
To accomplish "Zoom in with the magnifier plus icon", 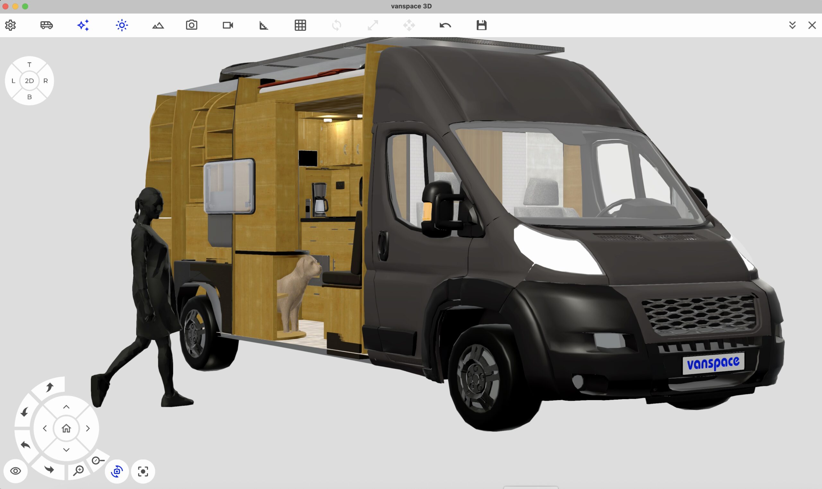I will pos(78,470).
